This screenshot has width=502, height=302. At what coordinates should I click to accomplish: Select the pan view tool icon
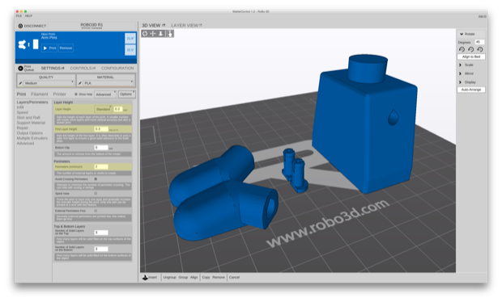pos(153,34)
